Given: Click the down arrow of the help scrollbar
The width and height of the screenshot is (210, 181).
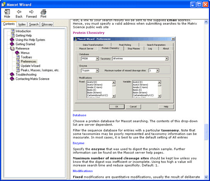Looking at the screenshot, I should [x=206, y=177].
